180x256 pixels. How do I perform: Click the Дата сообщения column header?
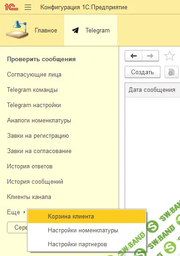coord(152,90)
